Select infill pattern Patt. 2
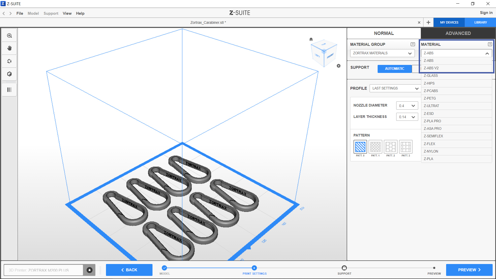496x279 pixels. (391, 147)
